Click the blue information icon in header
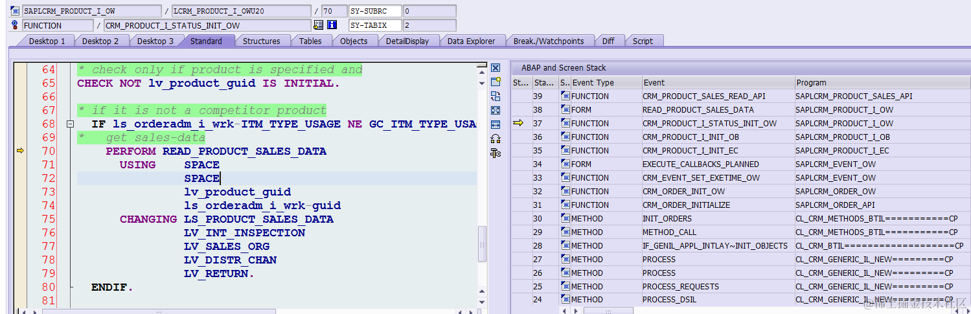This screenshot has width=971, height=314. [332, 25]
